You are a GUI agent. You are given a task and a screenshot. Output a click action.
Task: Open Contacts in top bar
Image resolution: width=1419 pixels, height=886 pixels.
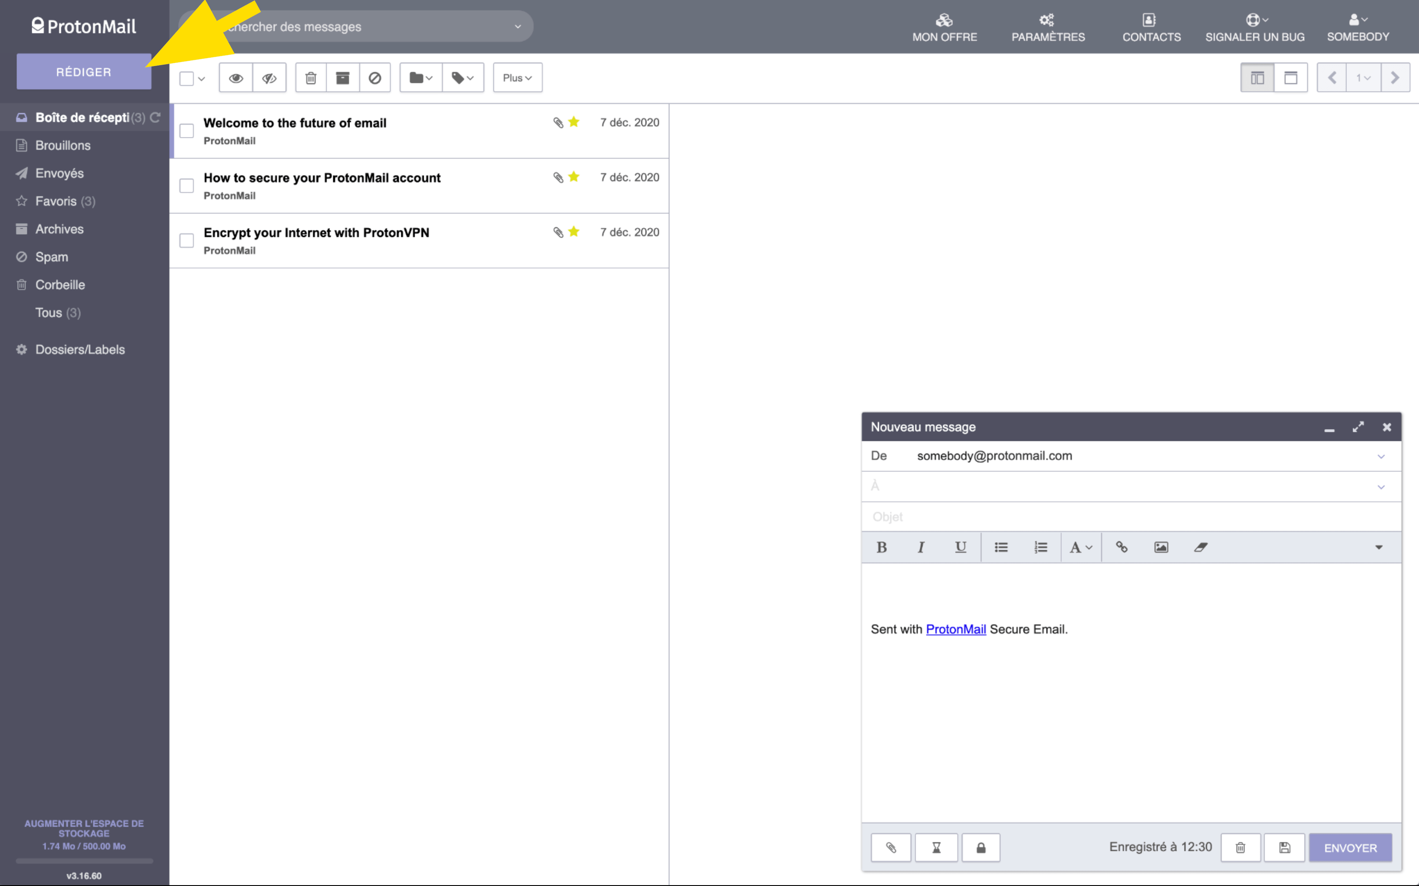click(1151, 28)
